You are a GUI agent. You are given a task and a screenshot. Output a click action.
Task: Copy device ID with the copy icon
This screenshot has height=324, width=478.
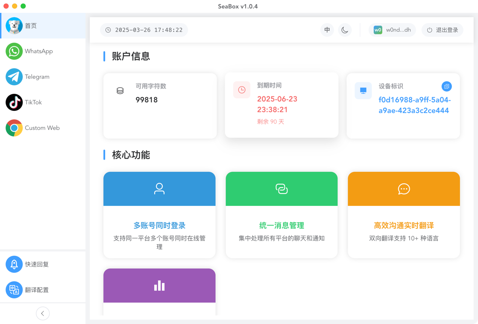(446, 87)
